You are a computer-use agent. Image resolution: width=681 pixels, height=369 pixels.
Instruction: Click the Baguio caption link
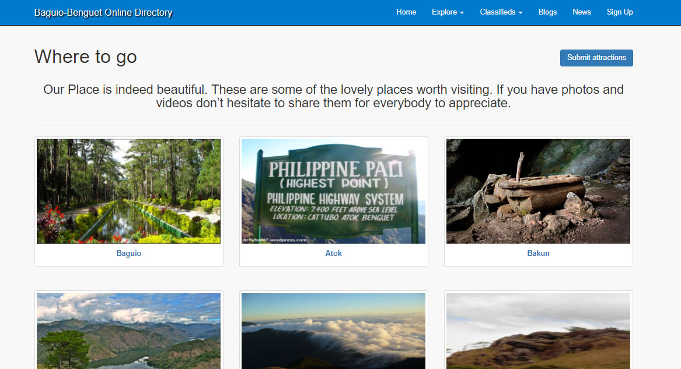129,254
